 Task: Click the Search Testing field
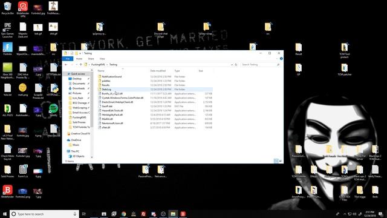click(260, 65)
